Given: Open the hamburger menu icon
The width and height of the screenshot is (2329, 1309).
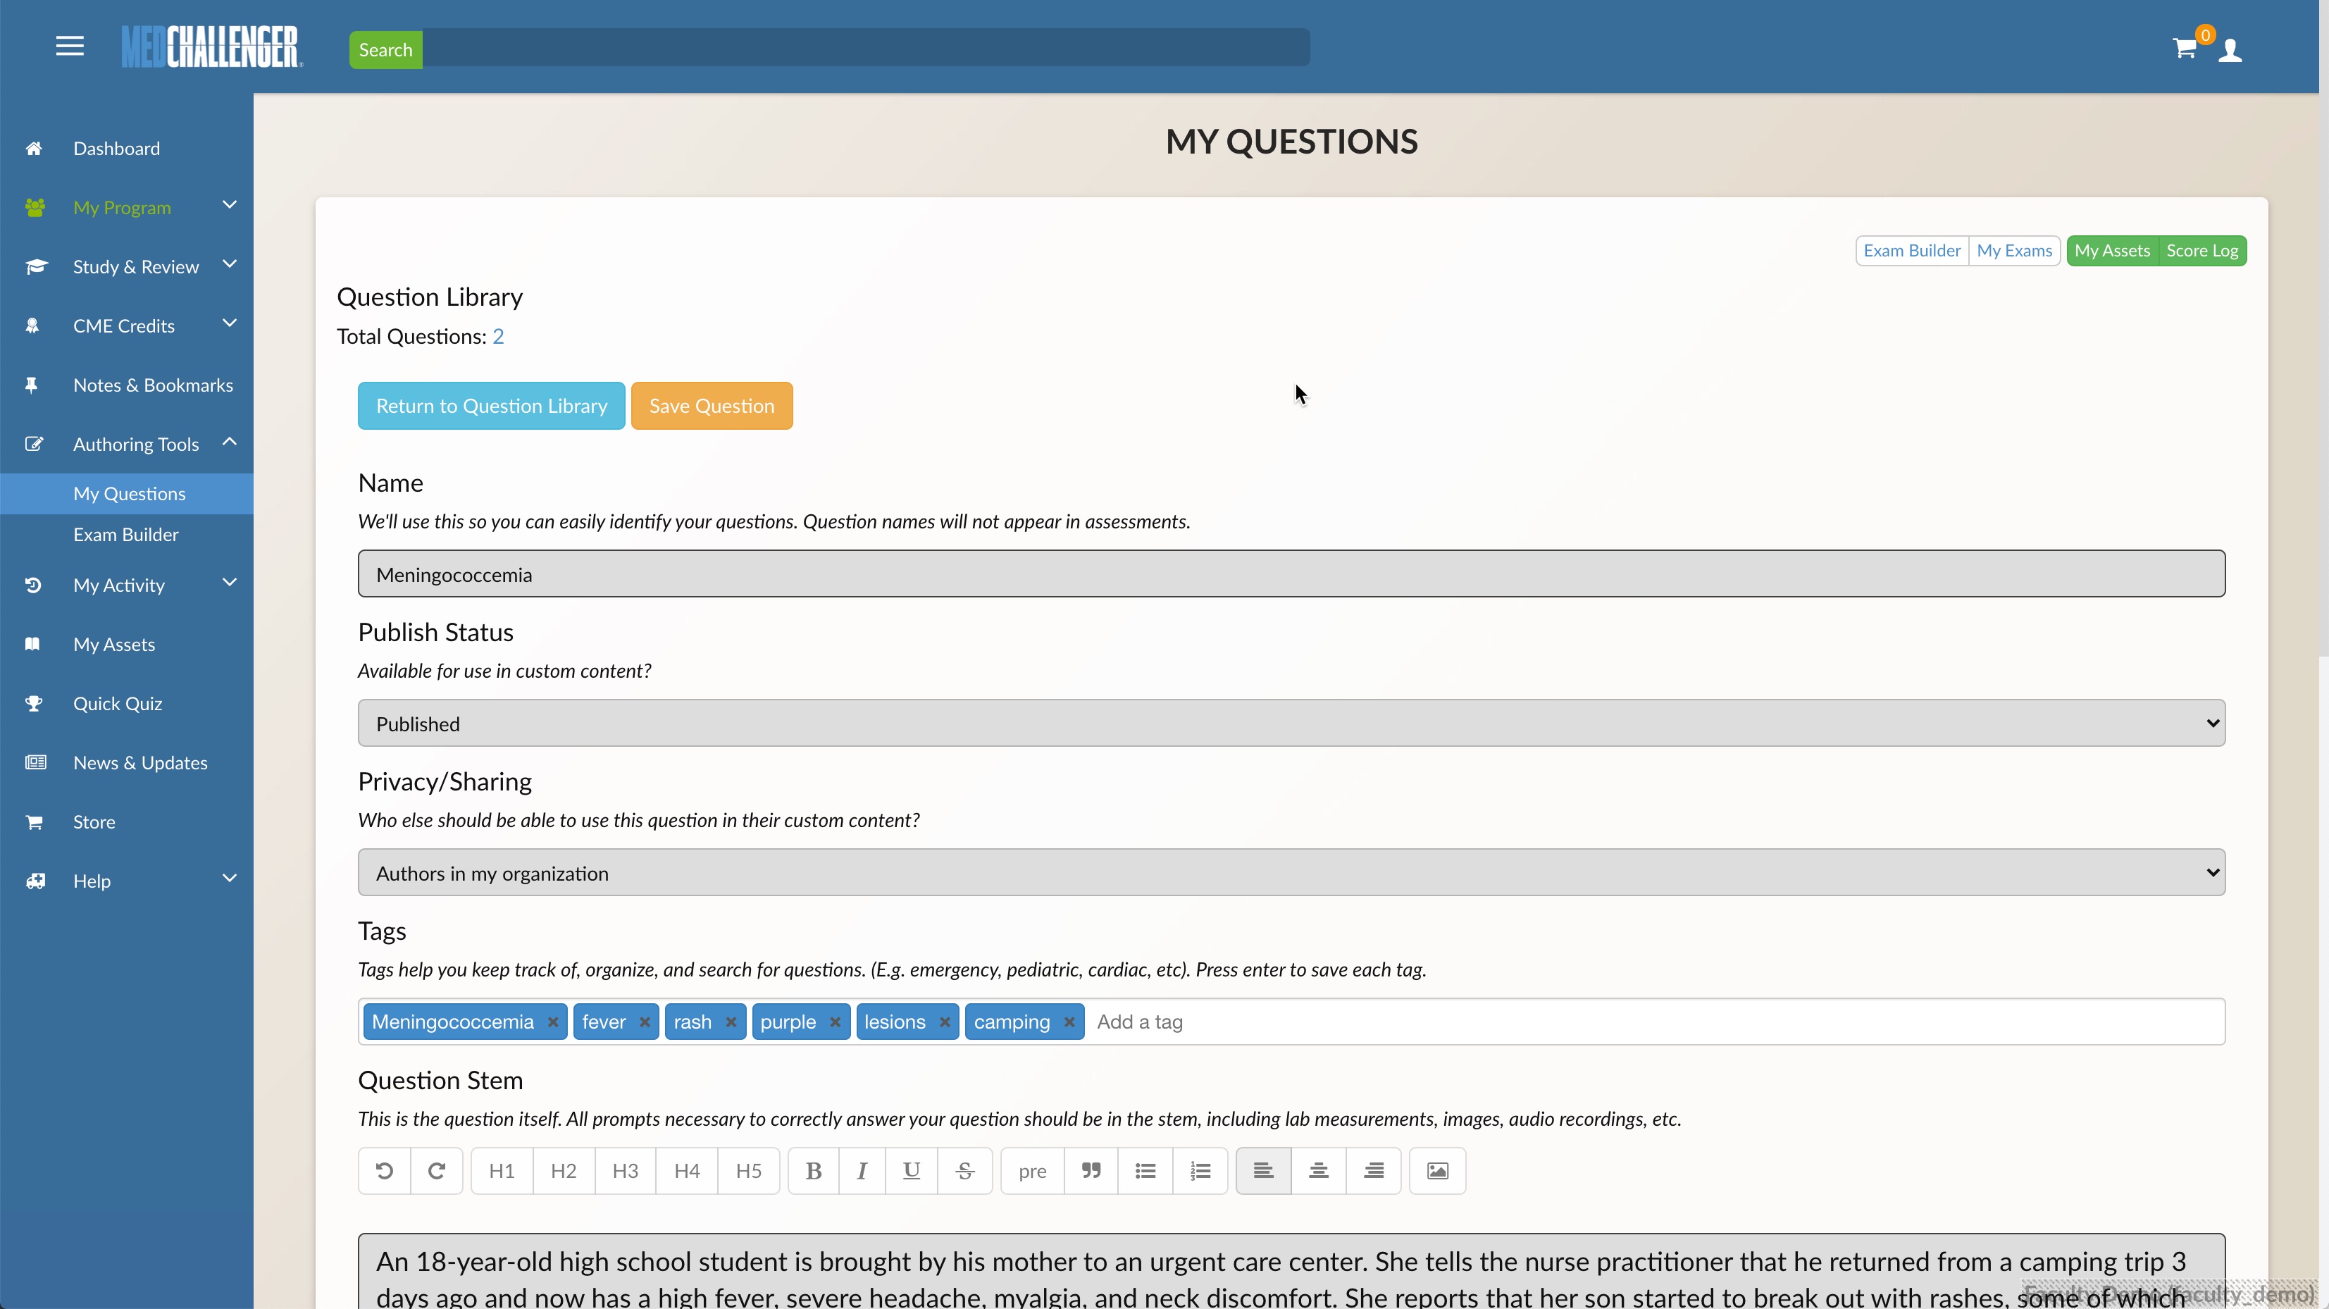Looking at the screenshot, I should pyautogui.click(x=70, y=46).
